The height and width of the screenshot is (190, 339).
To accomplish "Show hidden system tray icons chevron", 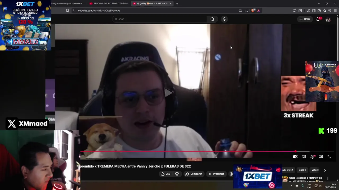I will (x=291, y=186).
